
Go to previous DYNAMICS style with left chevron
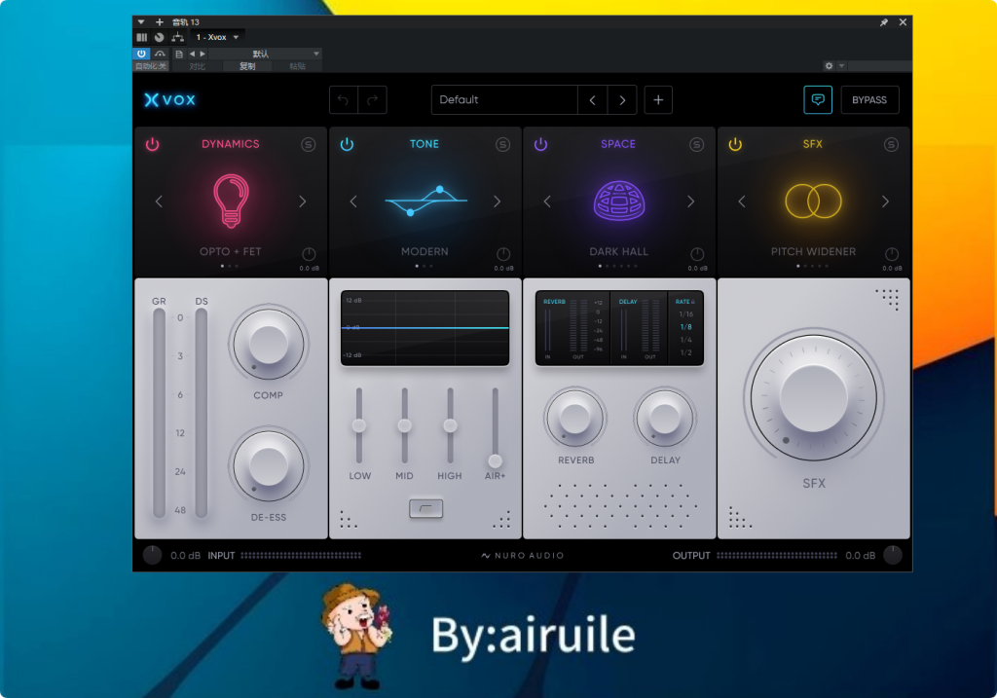(159, 202)
